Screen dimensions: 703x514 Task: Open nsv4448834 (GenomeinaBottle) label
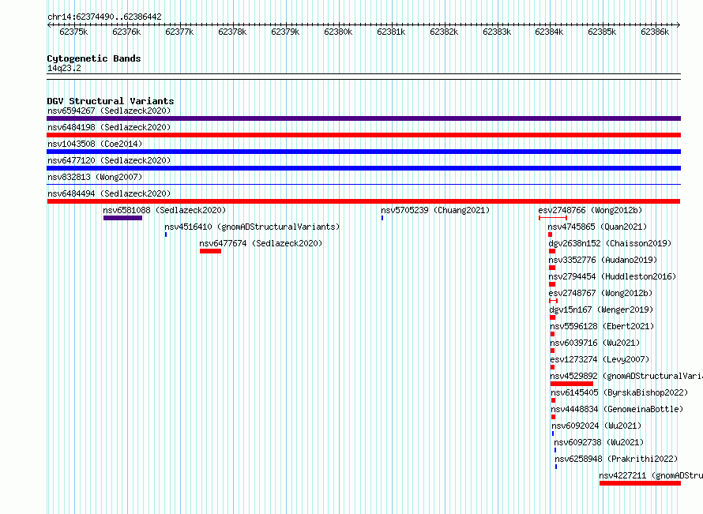click(618, 409)
